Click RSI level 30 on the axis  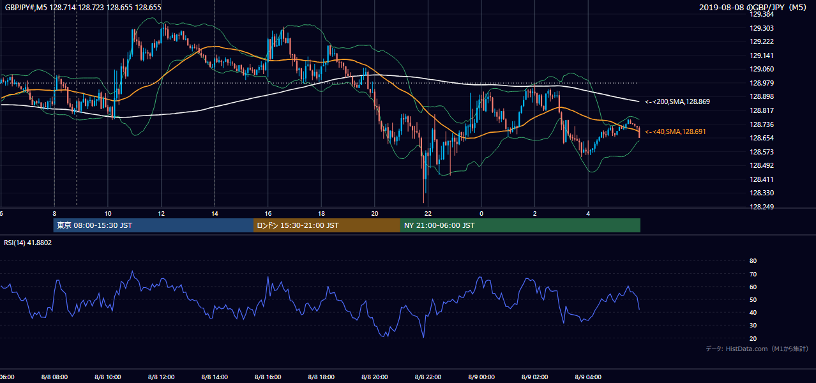[753, 326]
